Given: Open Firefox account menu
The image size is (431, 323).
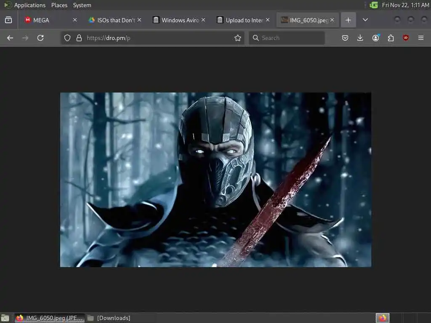Looking at the screenshot, I should [375, 38].
